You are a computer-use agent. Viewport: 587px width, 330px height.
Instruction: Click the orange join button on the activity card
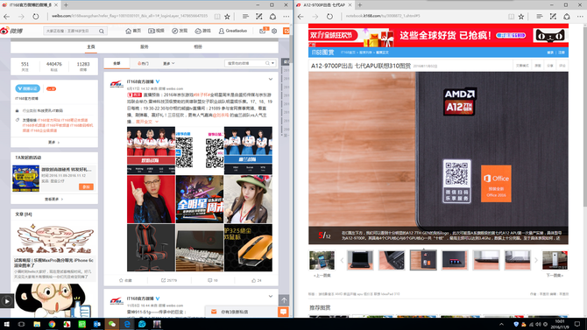coord(86,186)
